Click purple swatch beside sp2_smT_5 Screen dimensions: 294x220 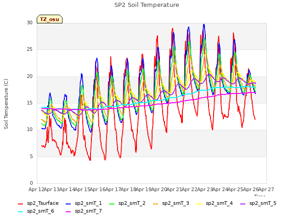point(243,203)
